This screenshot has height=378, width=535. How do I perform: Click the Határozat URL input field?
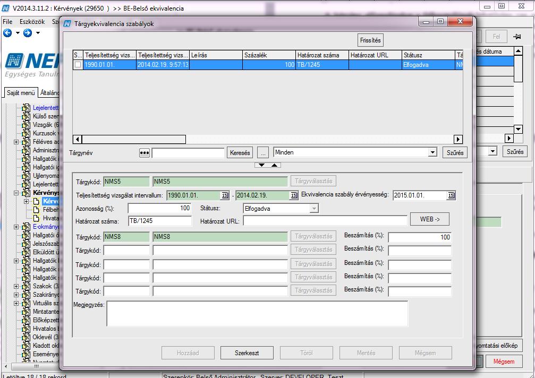coord(325,221)
